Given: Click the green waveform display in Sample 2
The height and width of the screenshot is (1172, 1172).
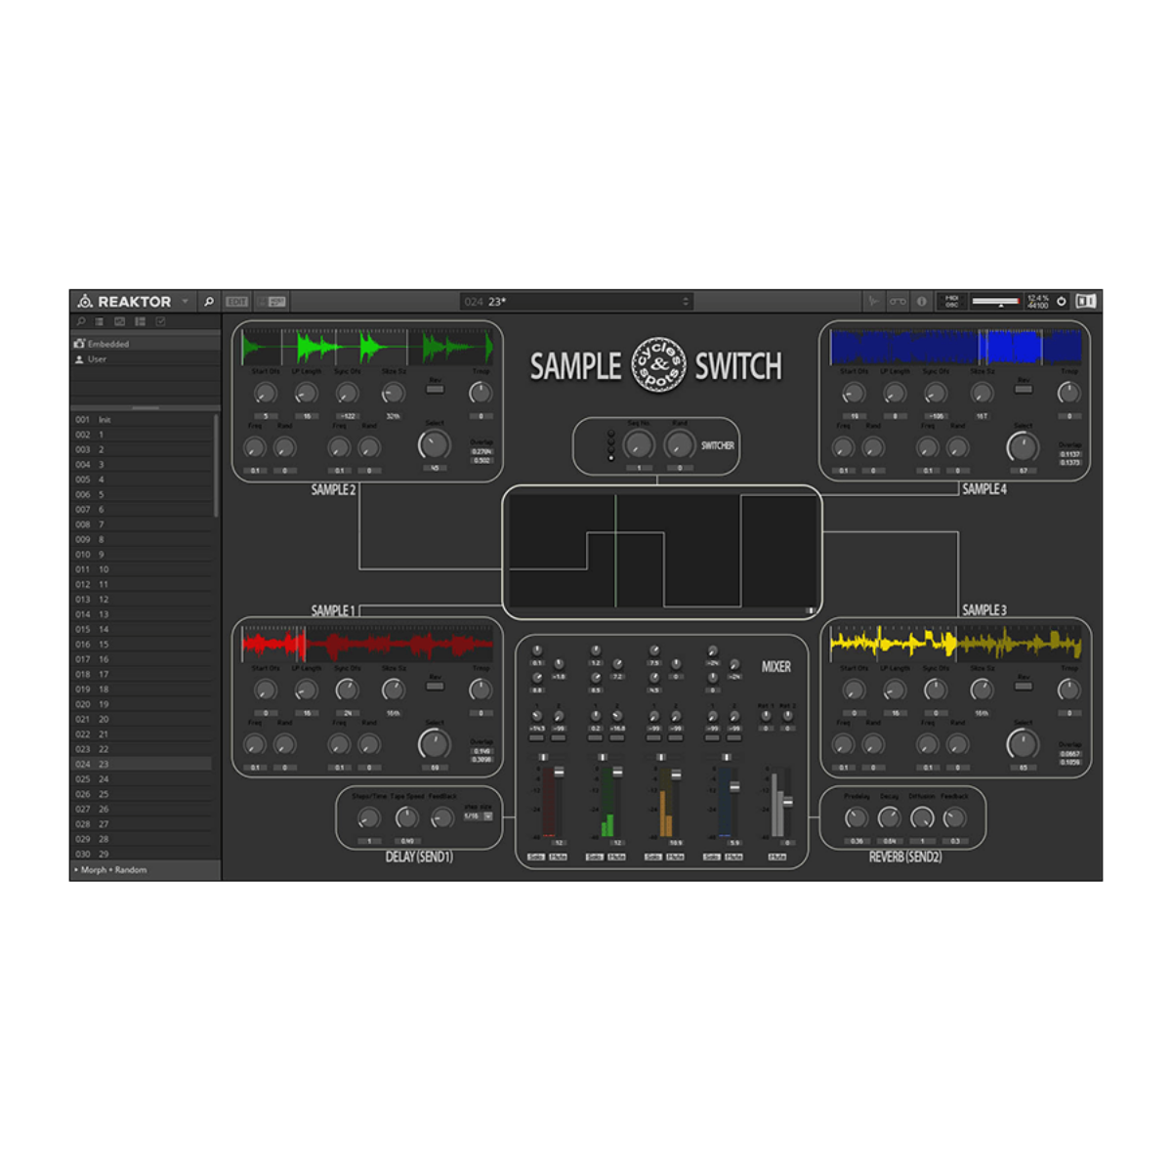Looking at the screenshot, I should (x=367, y=347).
